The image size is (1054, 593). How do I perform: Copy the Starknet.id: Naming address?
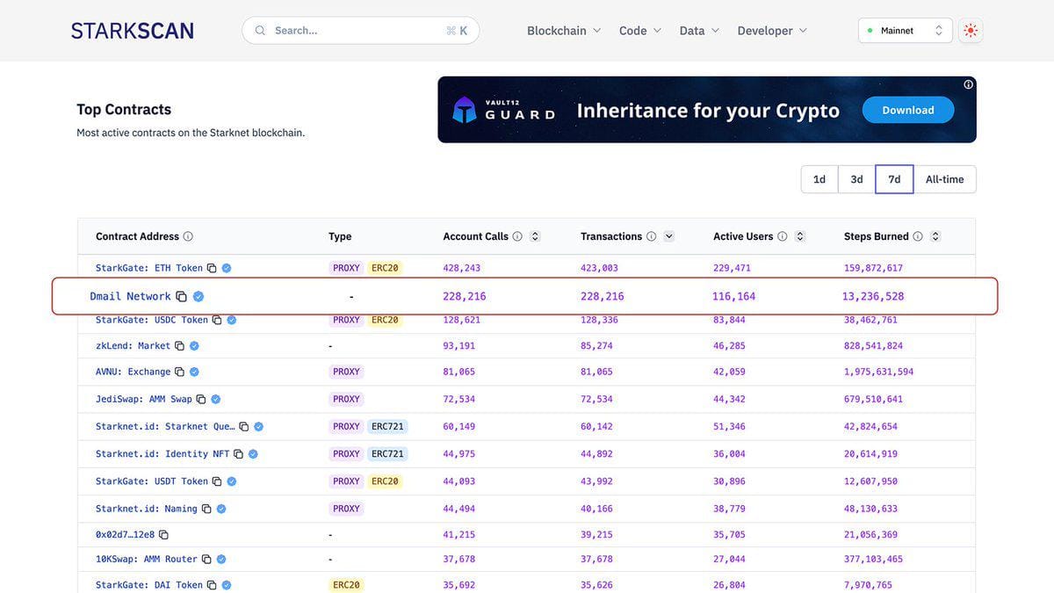[x=206, y=509]
